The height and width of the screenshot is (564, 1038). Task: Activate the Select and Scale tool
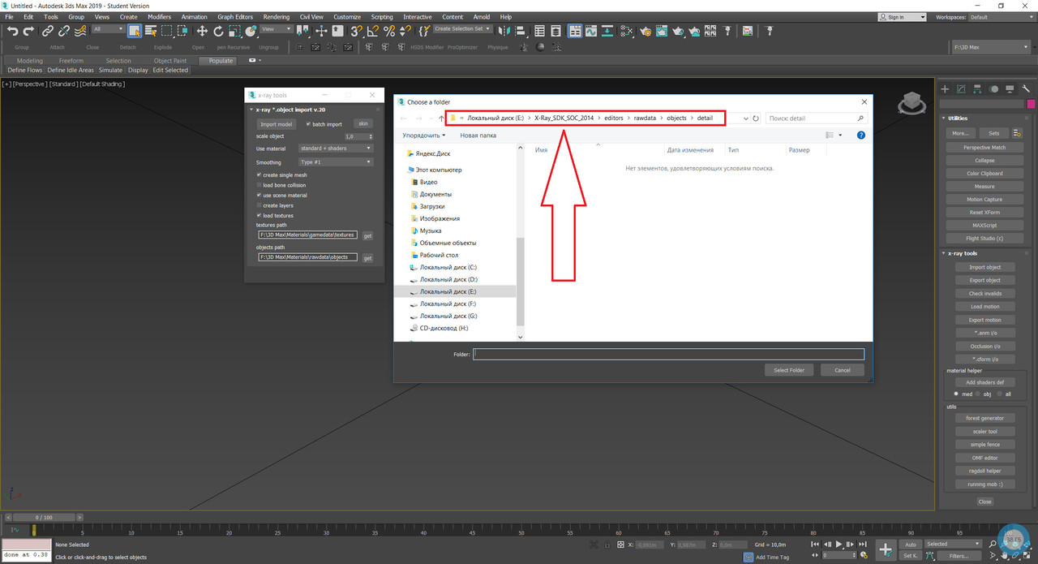(x=234, y=31)
